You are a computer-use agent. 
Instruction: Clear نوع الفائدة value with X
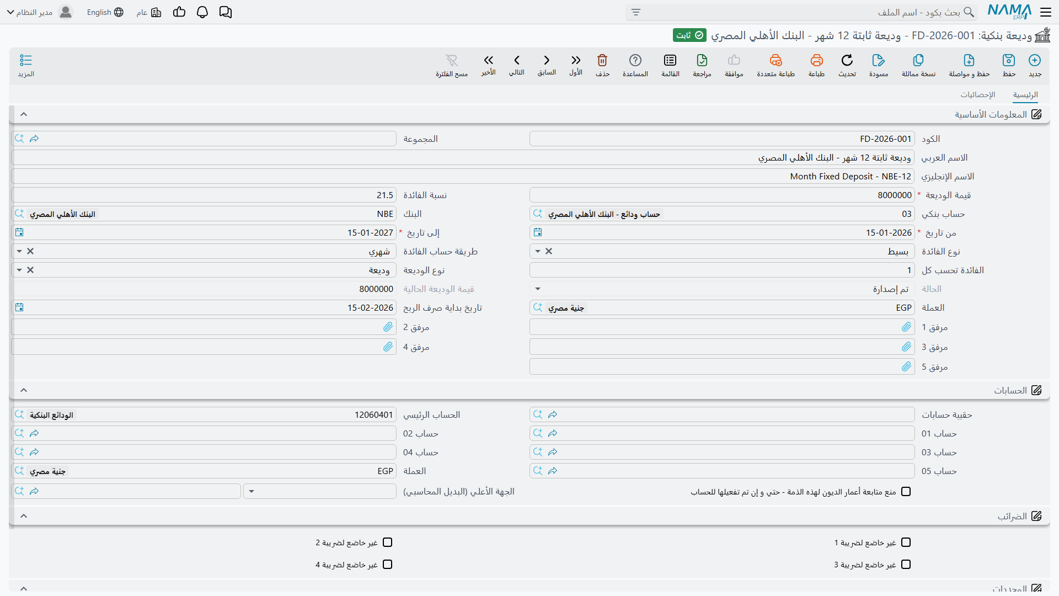click(x=549, y=251)
